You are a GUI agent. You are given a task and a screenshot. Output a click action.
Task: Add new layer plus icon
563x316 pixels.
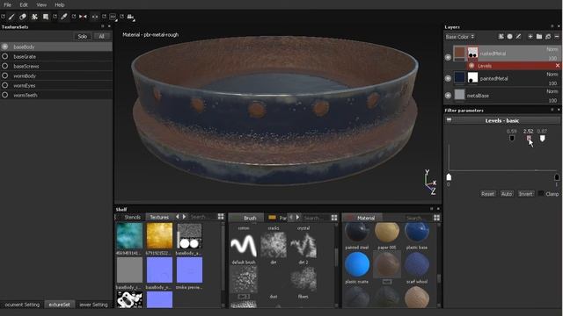[x=530, y=37]
